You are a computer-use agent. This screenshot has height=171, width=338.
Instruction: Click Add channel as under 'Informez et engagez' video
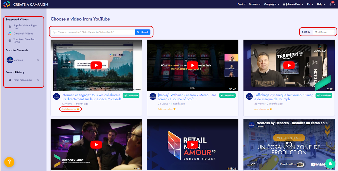pyautogui.click(x=69, y=109)
